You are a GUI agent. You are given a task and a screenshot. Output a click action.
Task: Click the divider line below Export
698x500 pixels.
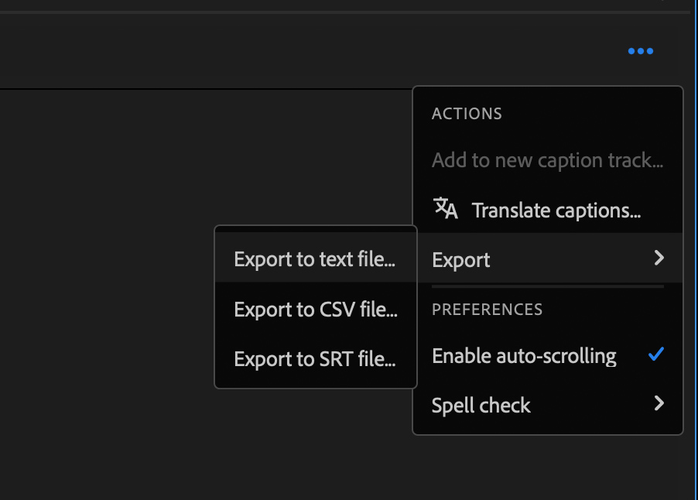tap(548, 286)
